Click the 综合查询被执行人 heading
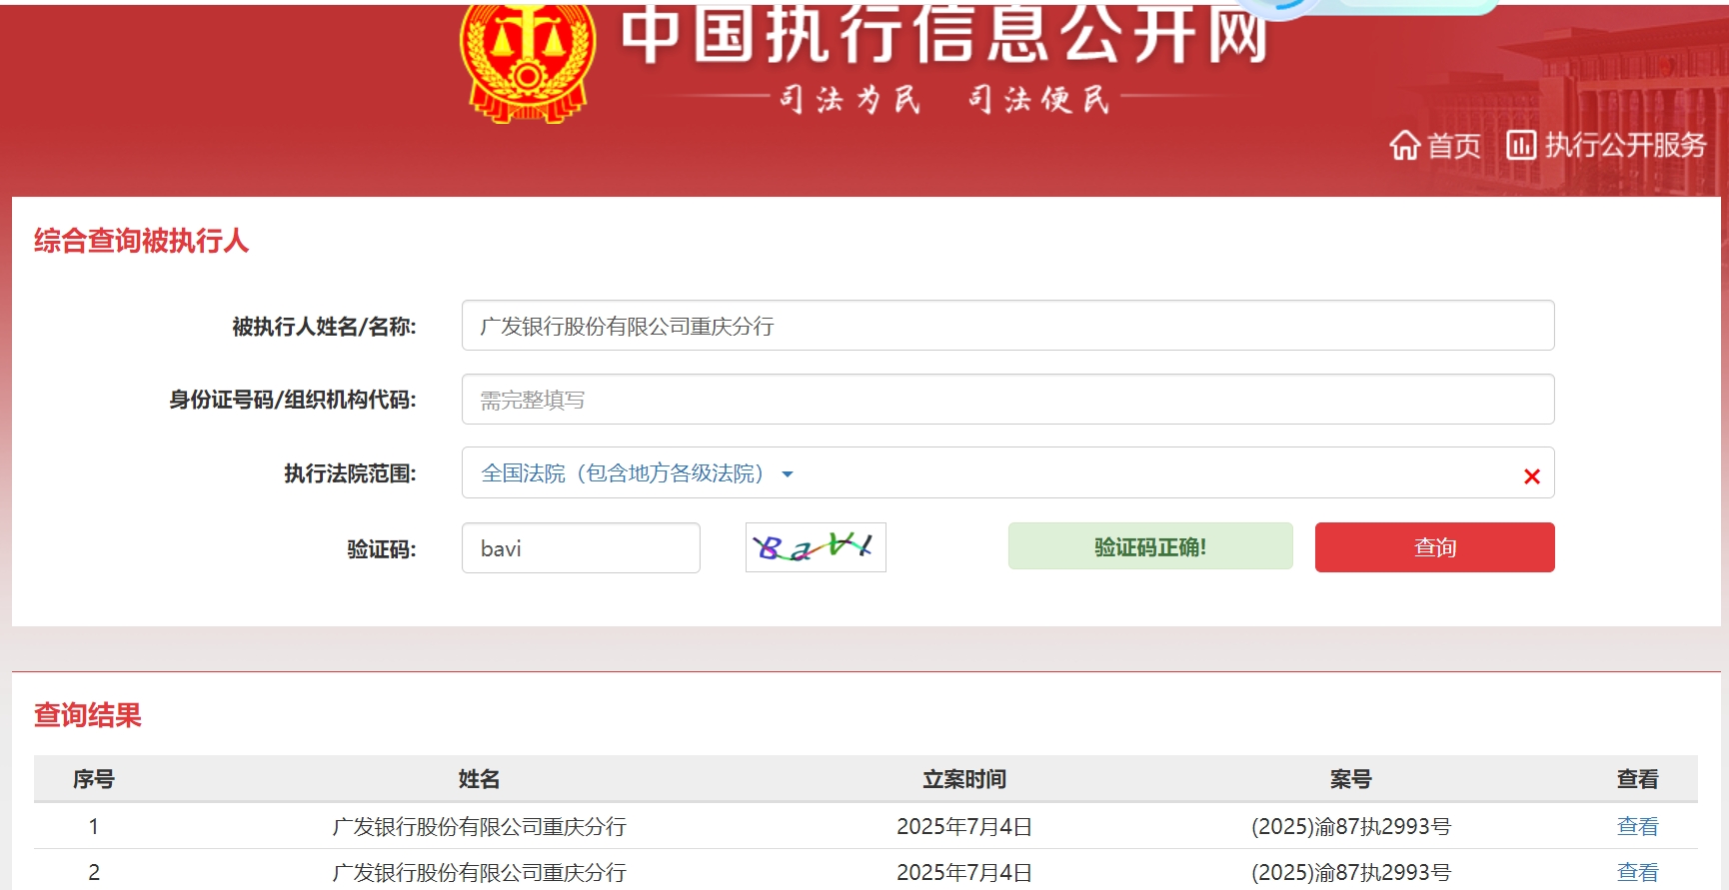The height and width of the screenshot is (890, 1729). pos(141,241)
